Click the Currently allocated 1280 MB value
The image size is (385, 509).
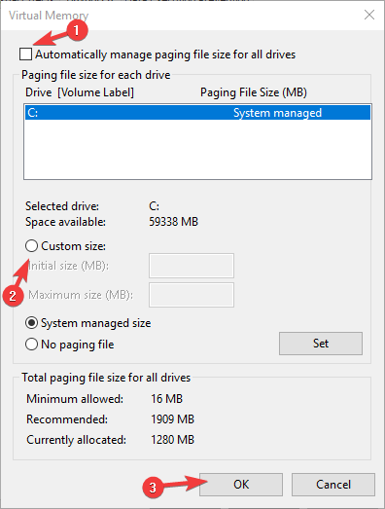tap(172, 440)
